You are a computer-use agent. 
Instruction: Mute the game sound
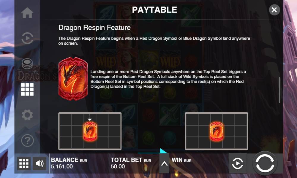[40, 163]
